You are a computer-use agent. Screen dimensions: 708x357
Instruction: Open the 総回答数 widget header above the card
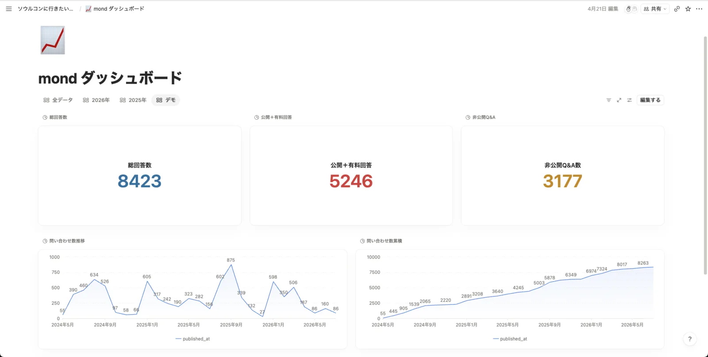(55, 118)
